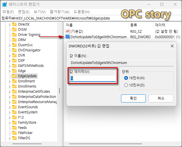
Task: Open the 보기(V) menu
Action: point(40,12)
